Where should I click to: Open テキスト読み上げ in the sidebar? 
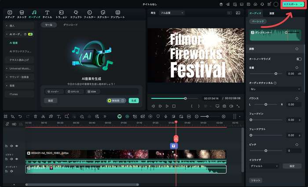[19, 60]
